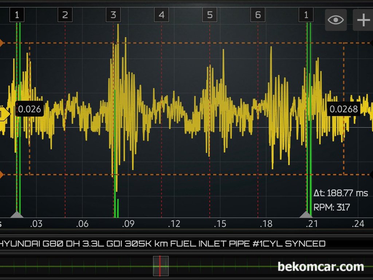Click the HYUNDAI G80 caption text

pyautogui.click(x=162, y=243)
